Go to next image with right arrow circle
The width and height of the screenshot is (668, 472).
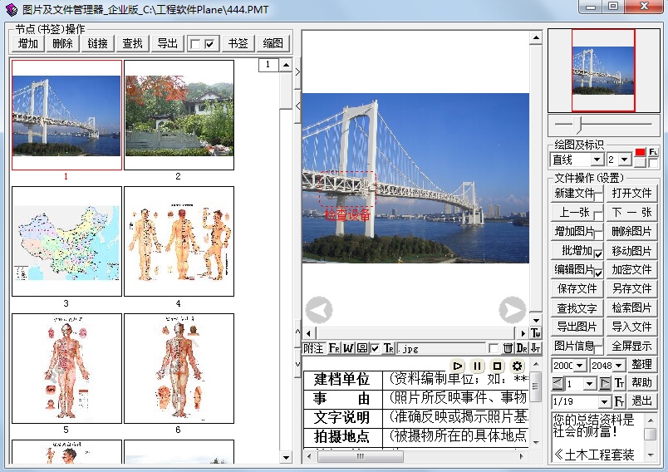(x=512, y=311)
